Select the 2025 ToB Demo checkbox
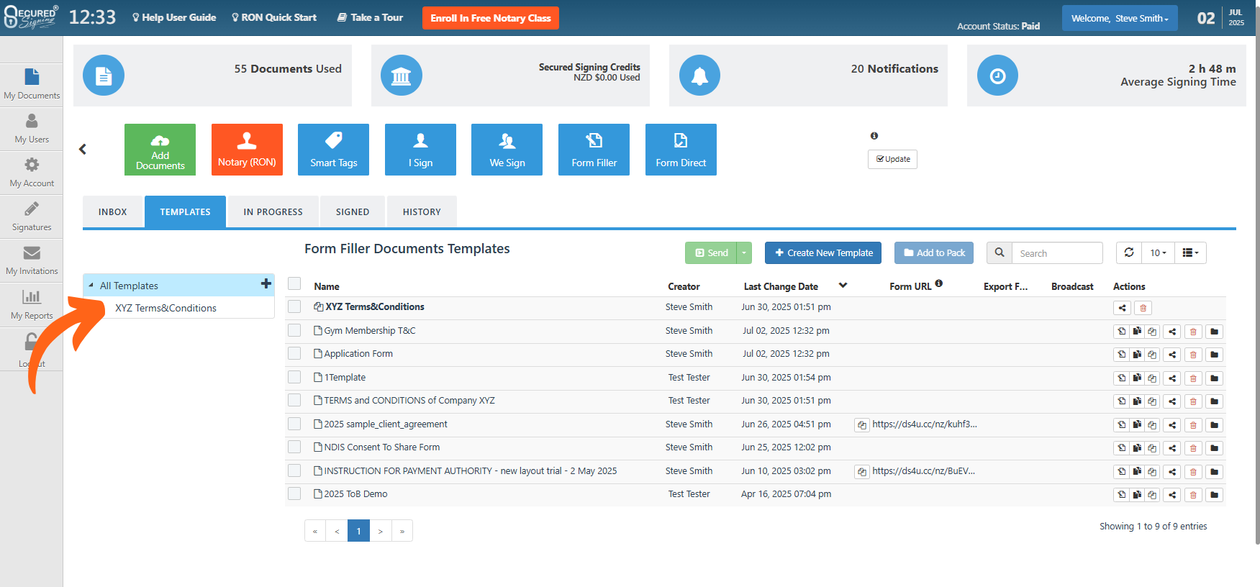 click(294, 493)
